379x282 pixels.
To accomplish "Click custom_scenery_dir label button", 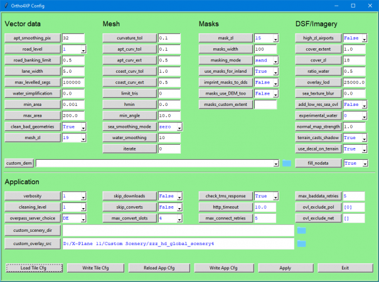I will 33,231.
